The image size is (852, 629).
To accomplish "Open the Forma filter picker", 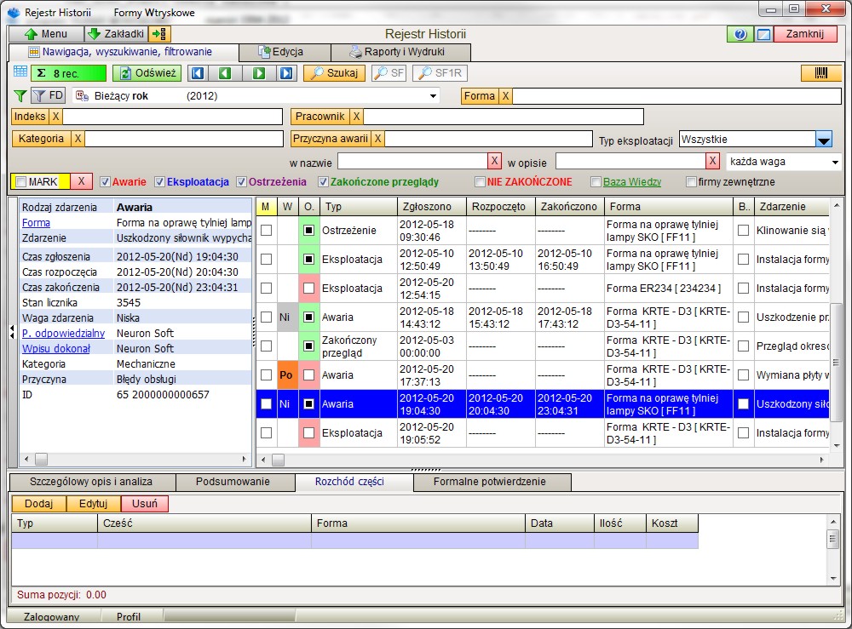I will pos(479,96).
